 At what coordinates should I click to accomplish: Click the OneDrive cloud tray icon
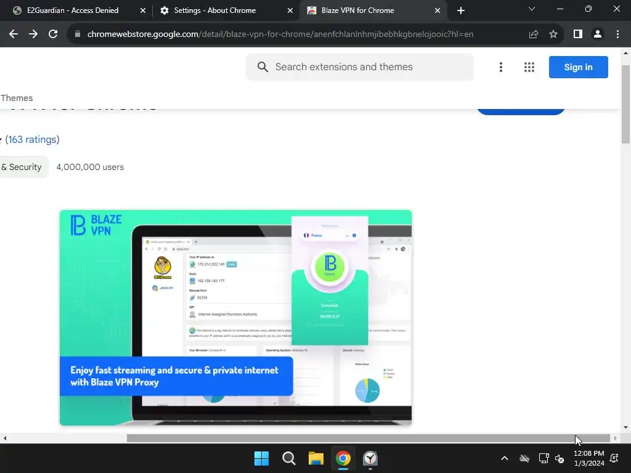524,458
